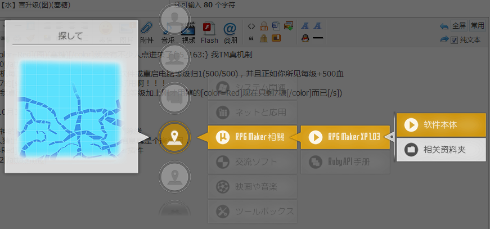Launch 软件本体 from the submenu

[x=441, y=125]
